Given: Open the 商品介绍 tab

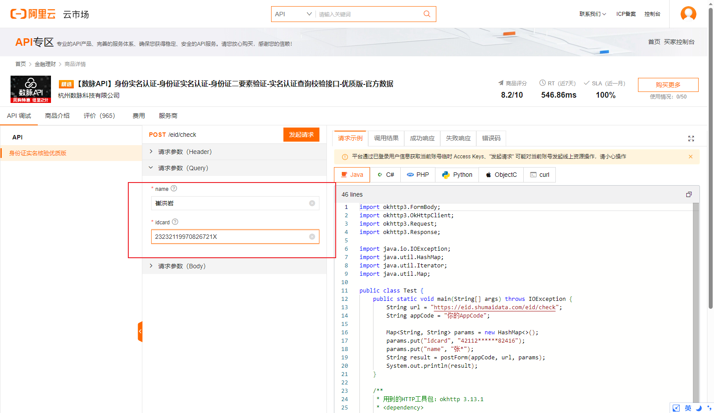Looking at the screenshot, I should (x=57, y=116).
